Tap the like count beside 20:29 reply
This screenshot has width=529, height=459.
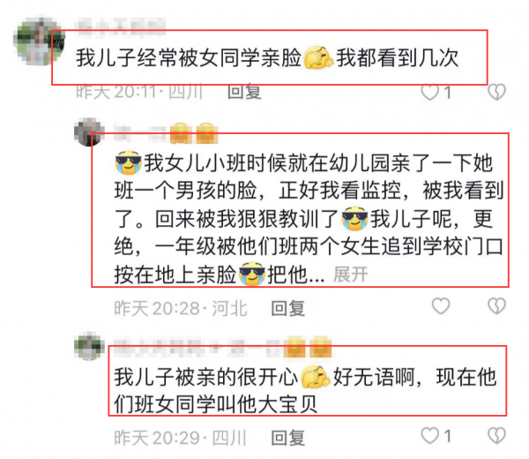point(447,436)
